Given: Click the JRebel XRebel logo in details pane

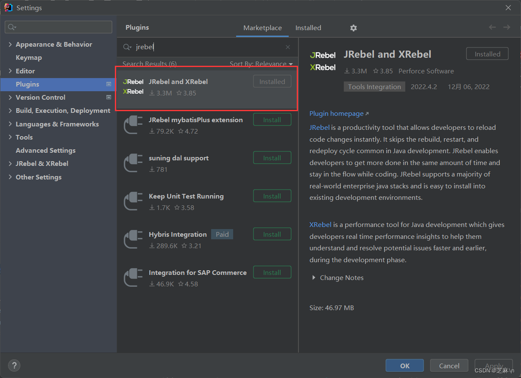Looking at the screenshot, I should pos(323,61).
